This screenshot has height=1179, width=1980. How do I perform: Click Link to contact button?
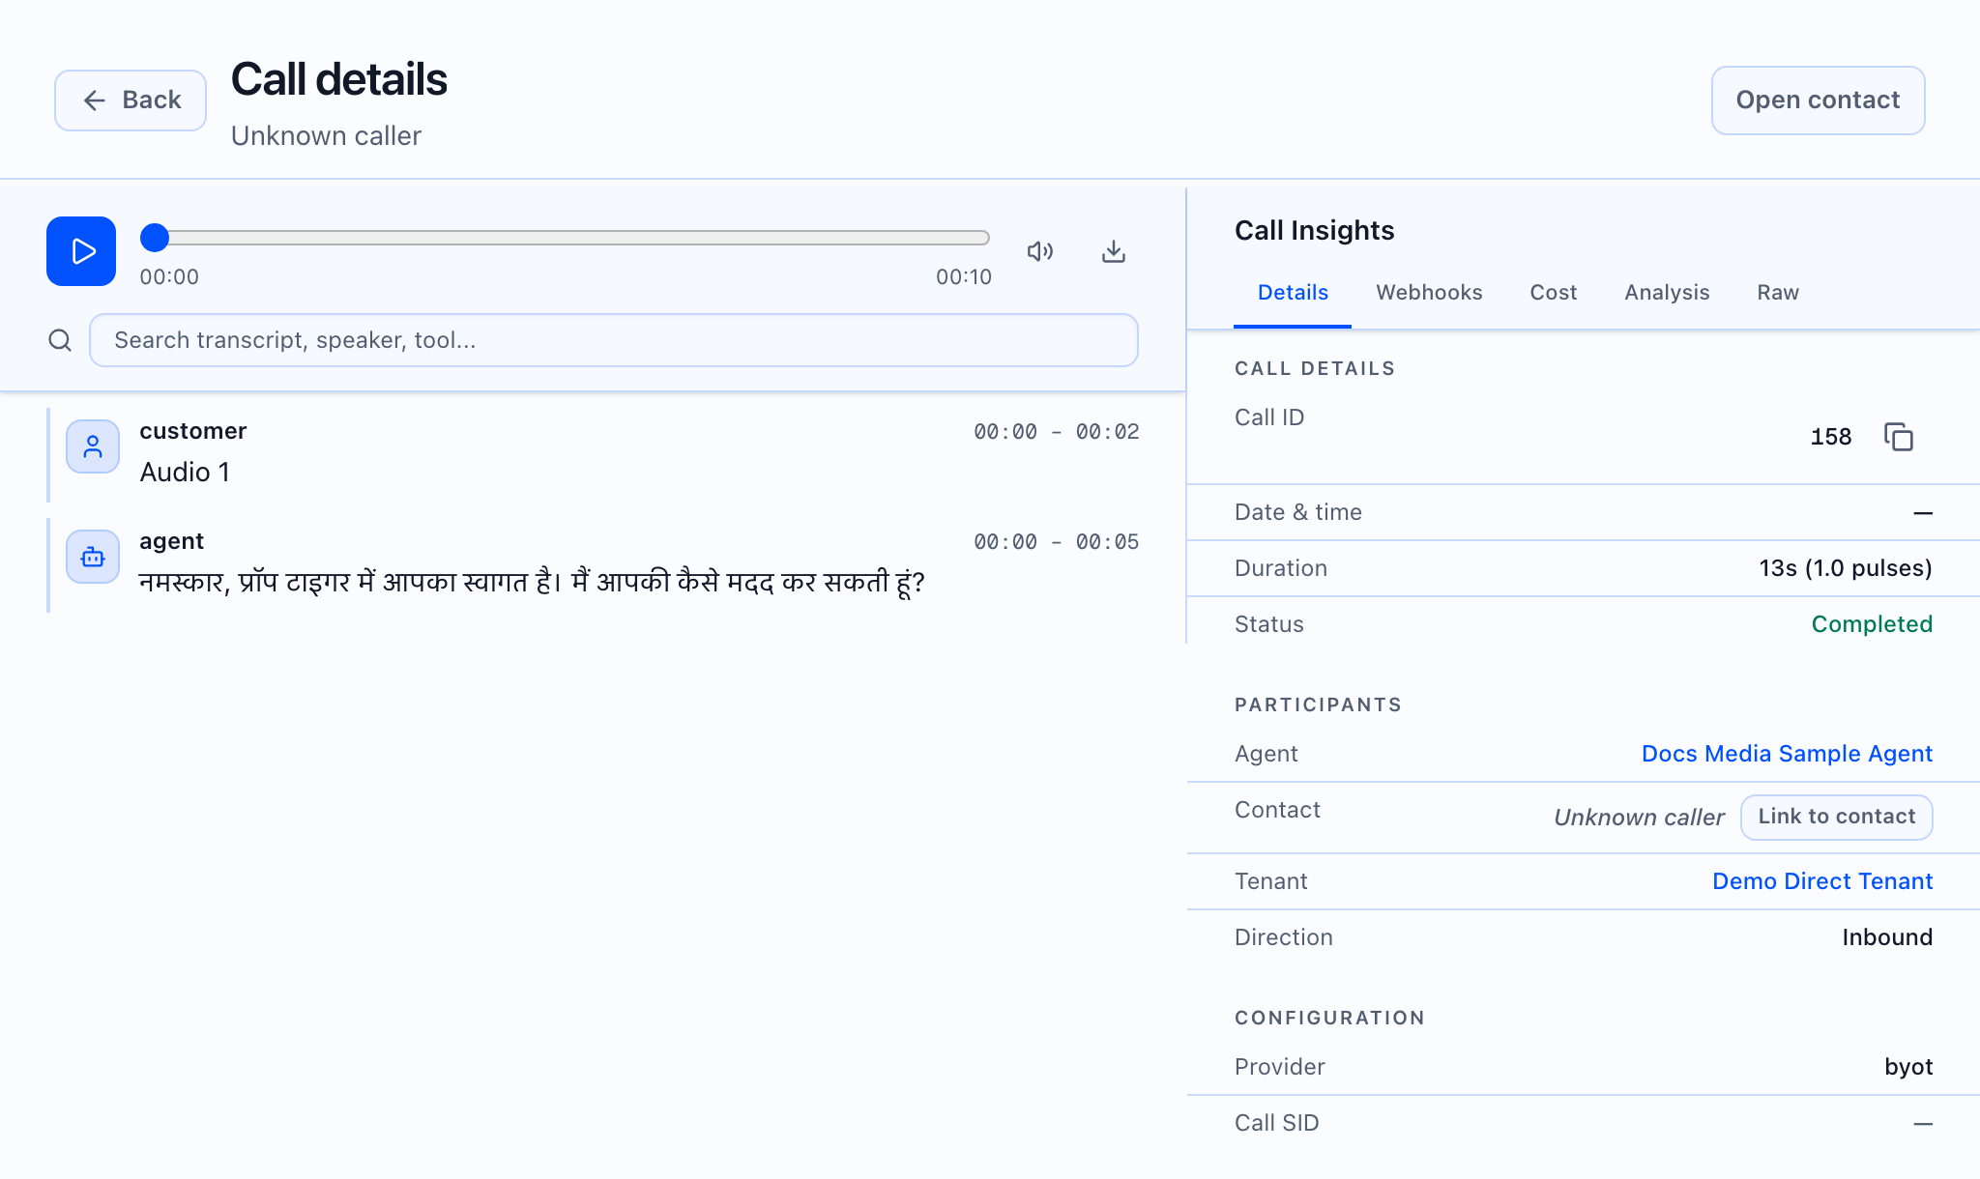point(1836,817)
